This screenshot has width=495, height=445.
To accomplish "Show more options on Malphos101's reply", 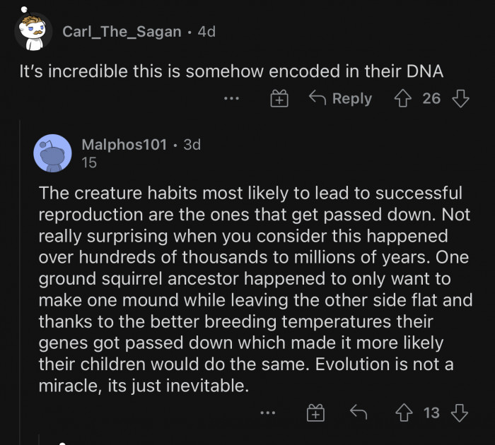I will (267, 413).
